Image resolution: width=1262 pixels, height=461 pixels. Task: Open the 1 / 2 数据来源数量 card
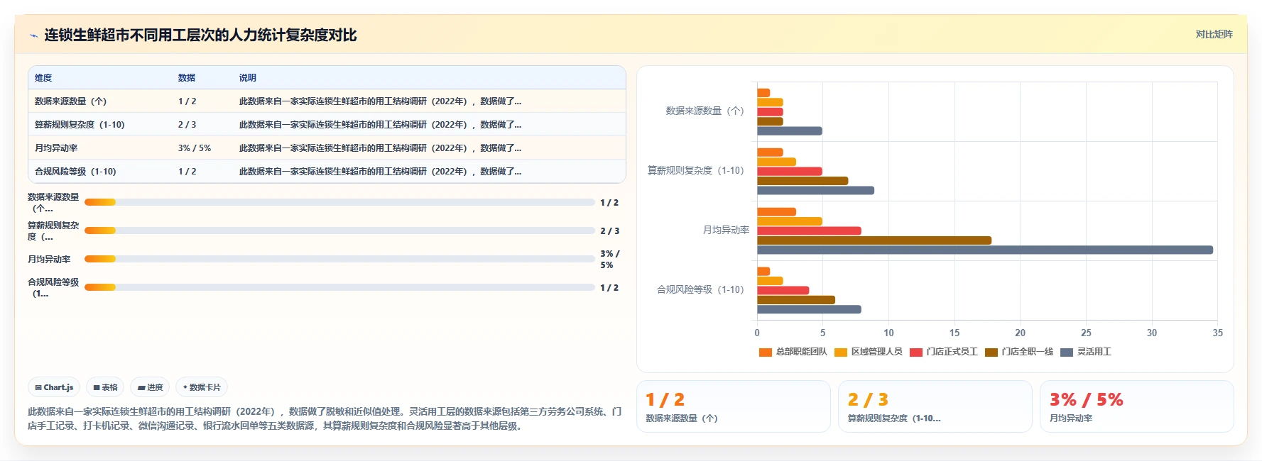[734, 406]
